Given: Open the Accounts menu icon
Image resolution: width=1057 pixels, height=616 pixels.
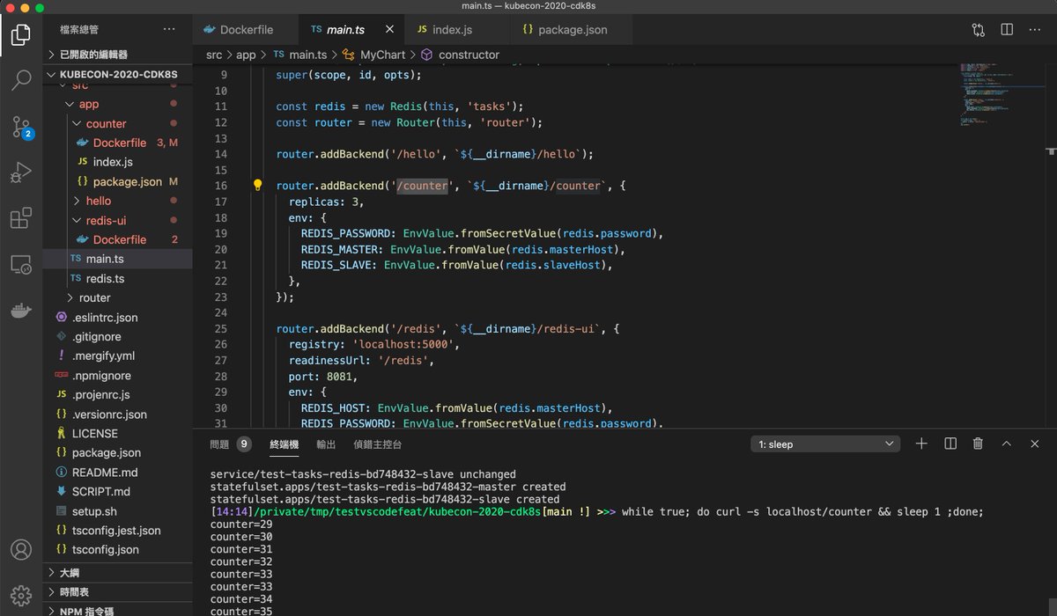Looking at the screenshot, I should point(21,550).
